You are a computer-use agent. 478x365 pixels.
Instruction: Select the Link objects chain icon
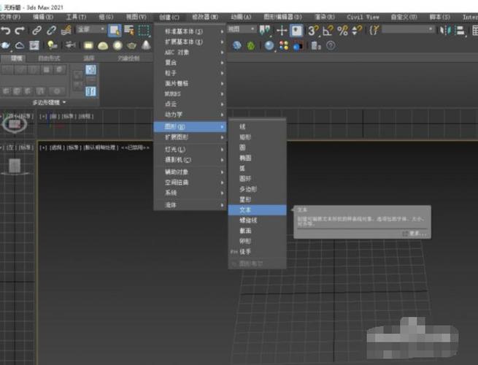point(37,30)
